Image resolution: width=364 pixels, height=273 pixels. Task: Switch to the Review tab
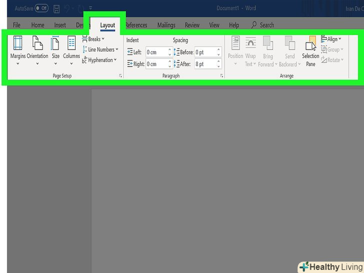click(192, 25)
